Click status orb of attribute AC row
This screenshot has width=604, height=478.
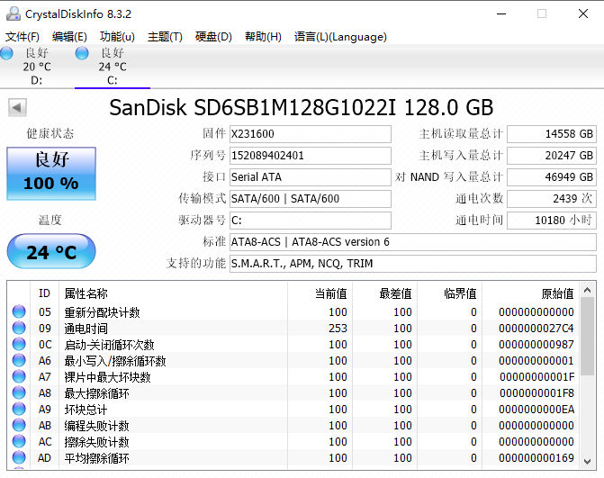tap(19, 440)
